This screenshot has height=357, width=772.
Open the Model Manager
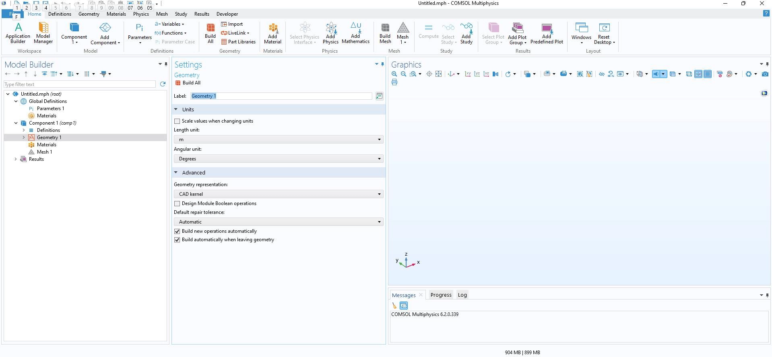43,33
